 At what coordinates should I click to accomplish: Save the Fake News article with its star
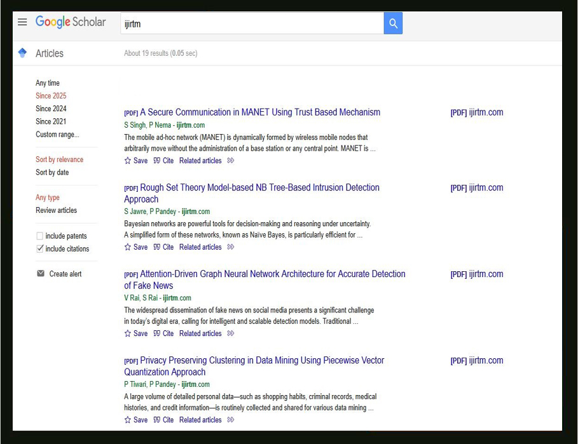pyautogui.click(x=127, y=333)
